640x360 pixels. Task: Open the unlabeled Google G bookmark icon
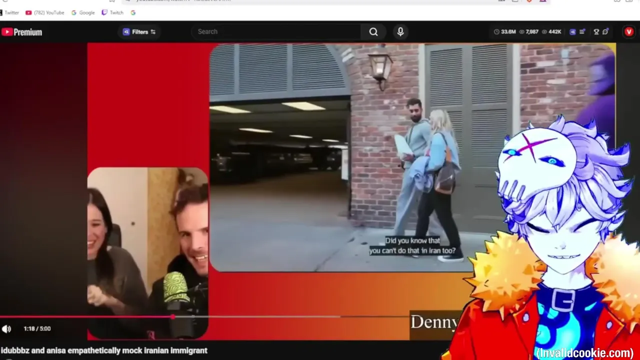(133, 12)
